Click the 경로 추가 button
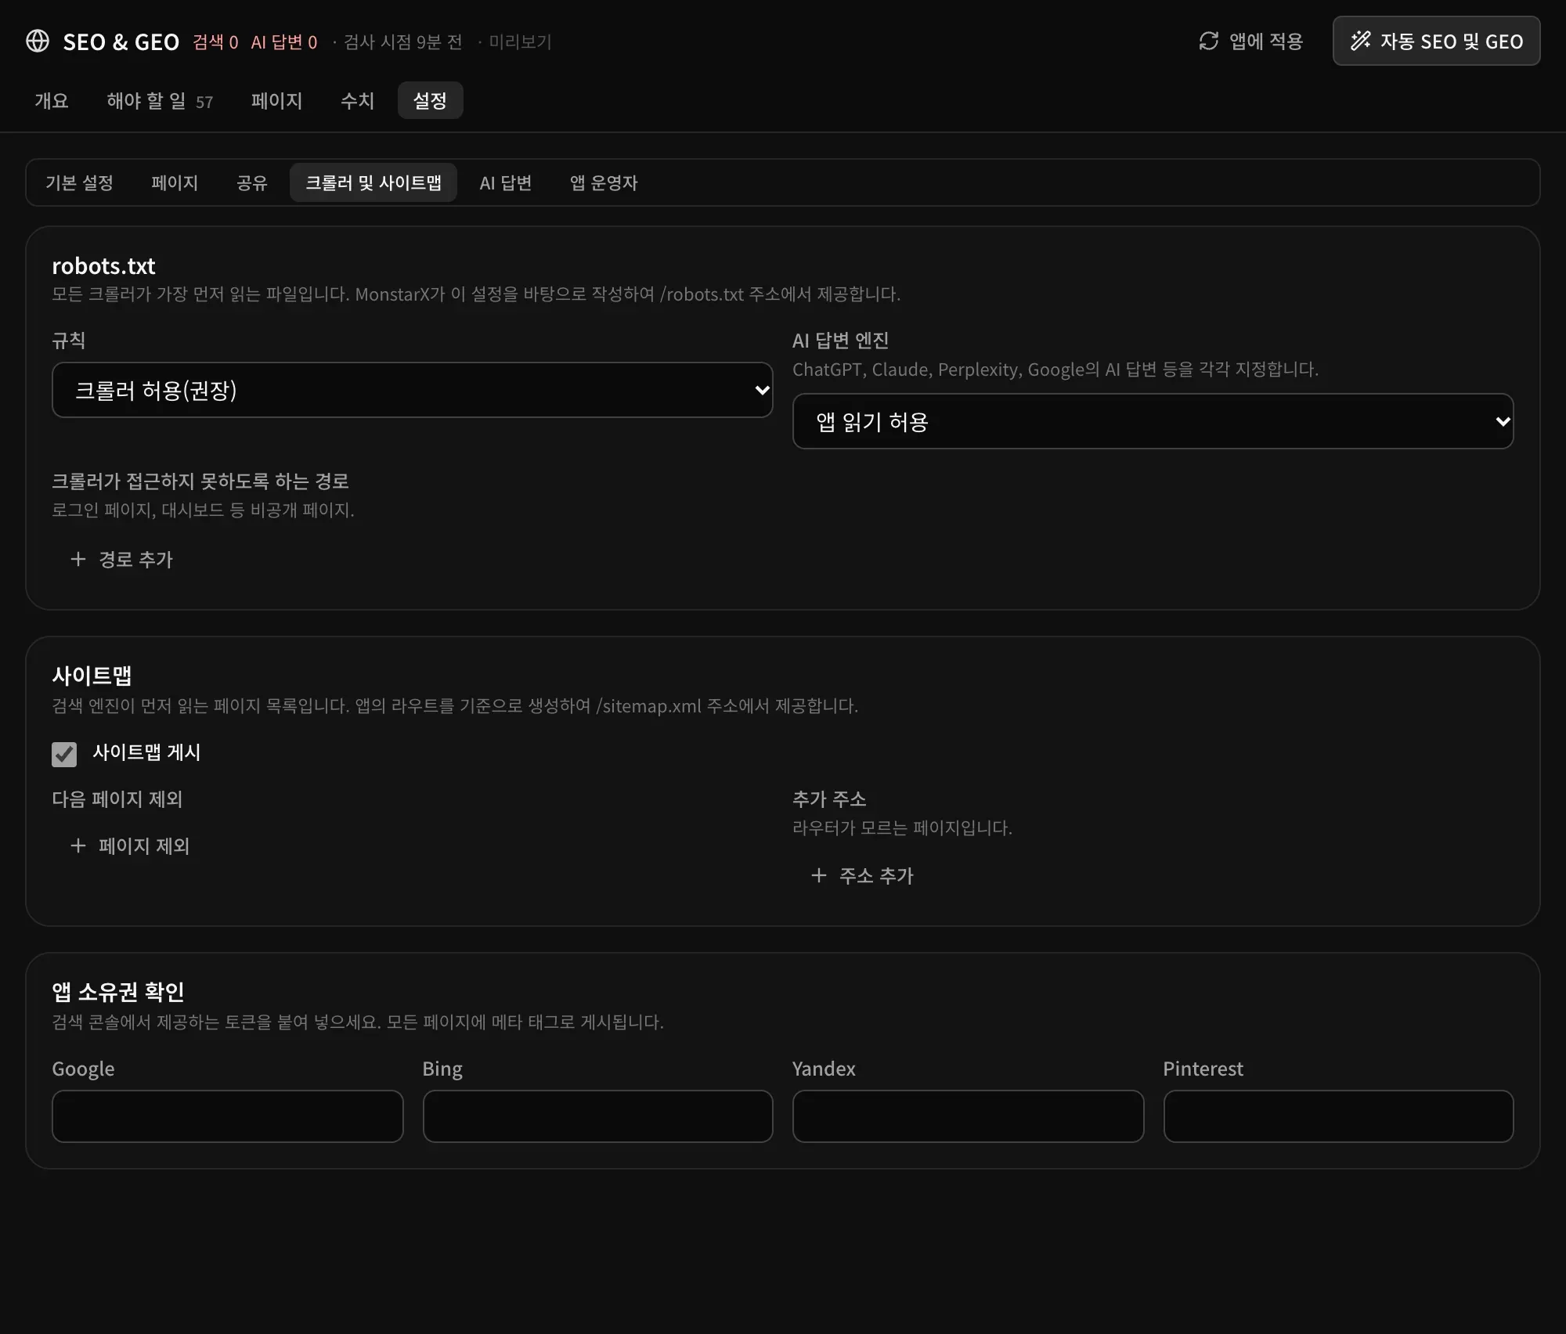Screen dimensions: 1566x1334 point(121,559)
